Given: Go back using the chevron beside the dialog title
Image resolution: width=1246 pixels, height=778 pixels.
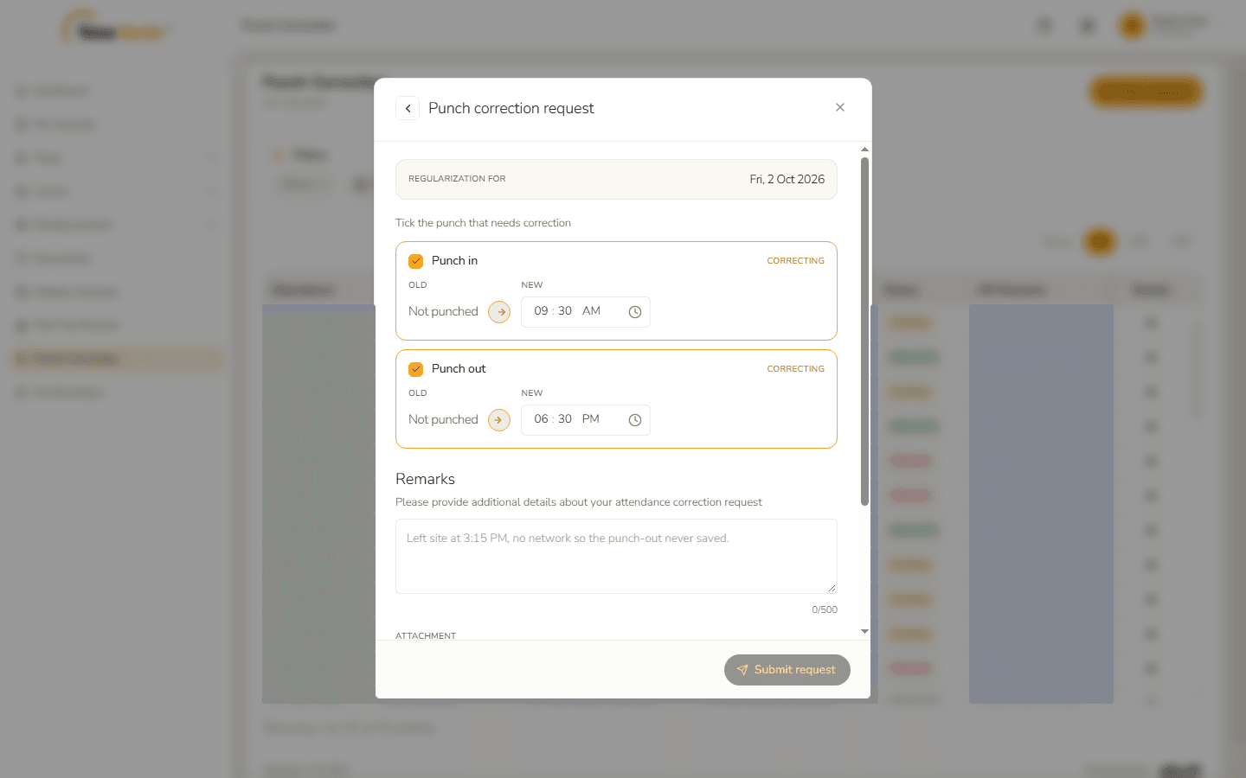Looking at the screenshot, I should click(x=408, y=108).
